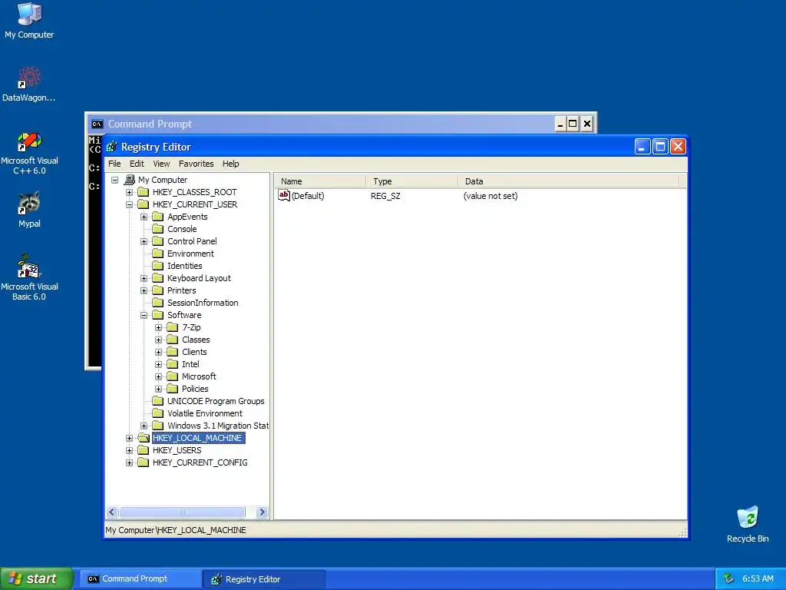
Task: Switch to Command Prompt taskbar button
Action: (141, 578)
